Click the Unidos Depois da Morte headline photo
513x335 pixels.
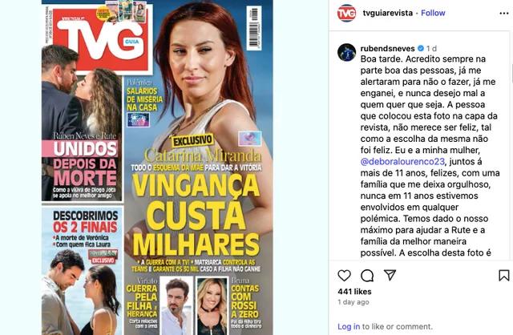point(82,123)
